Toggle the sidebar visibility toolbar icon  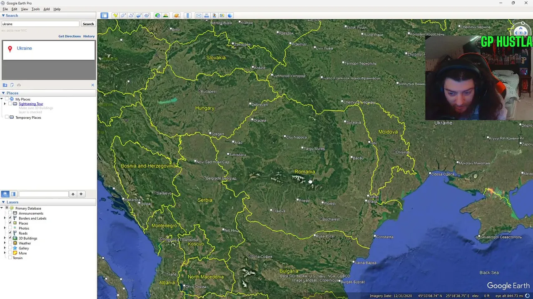(104, 15)
